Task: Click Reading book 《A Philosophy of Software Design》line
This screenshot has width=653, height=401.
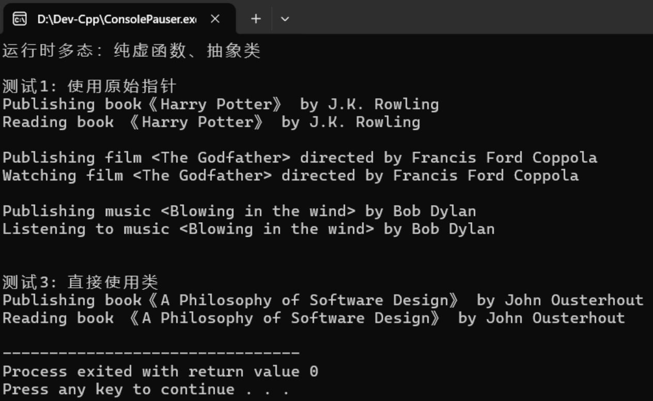Action: [314, 318]
